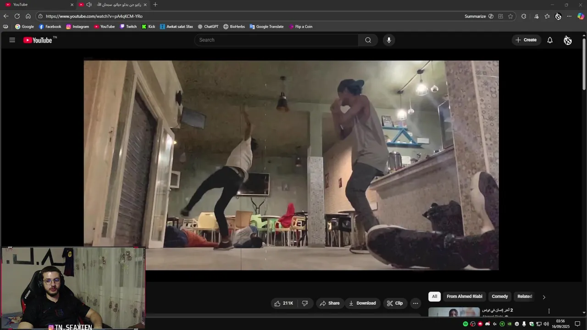Screen dimensions: 587x330
Task: View site information lock icon
Action: tap(40, 16)
